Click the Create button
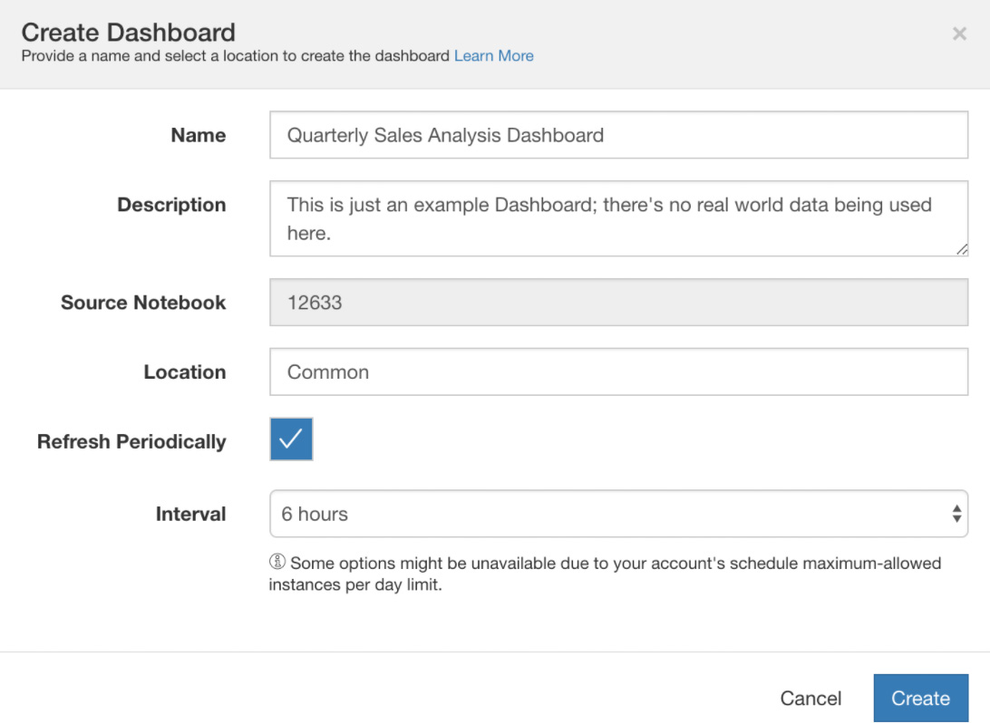This screenshot has width=990, height=723. (920, 698)
